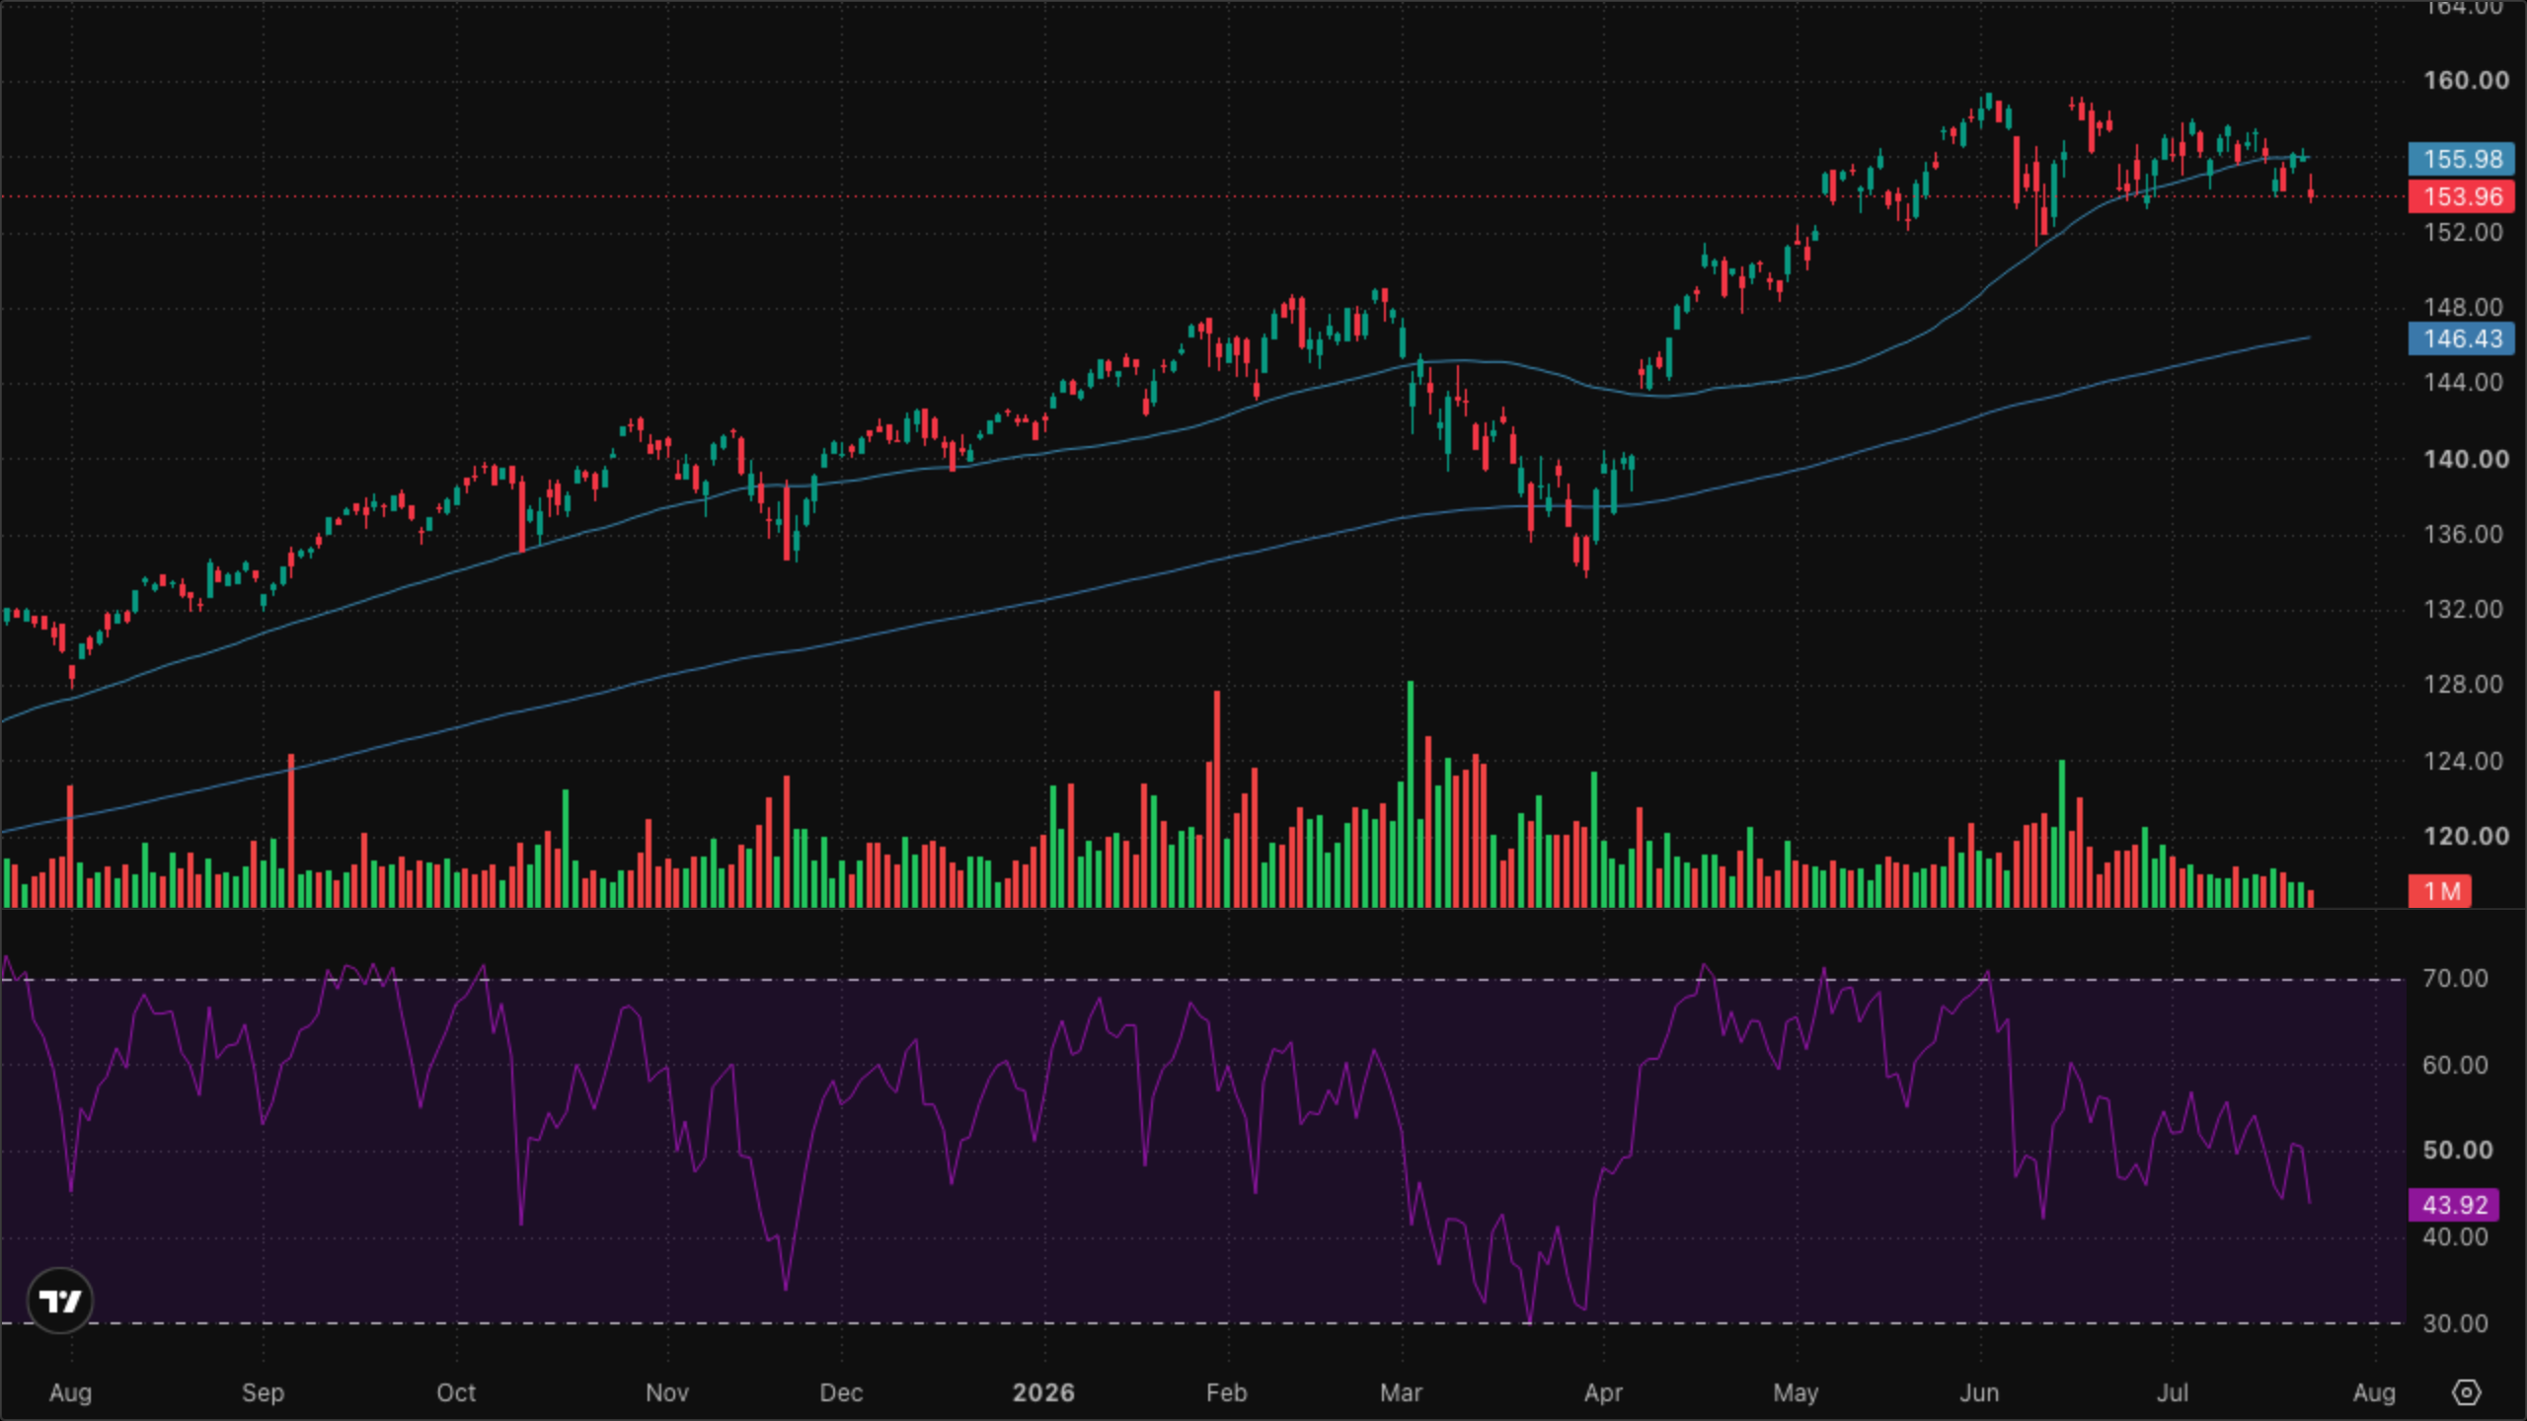Viewport: 2527px width, 1421px height.
Task: Click the Dec label on time axis
Action: point(841,1393)
